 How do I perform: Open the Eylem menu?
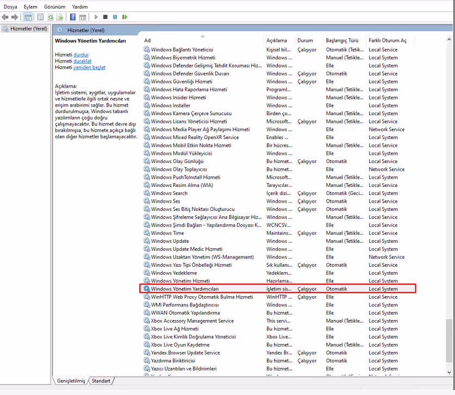tap(30, 7)
